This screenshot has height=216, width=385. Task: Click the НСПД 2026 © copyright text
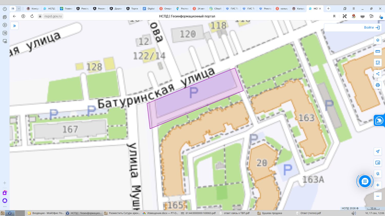350,208
